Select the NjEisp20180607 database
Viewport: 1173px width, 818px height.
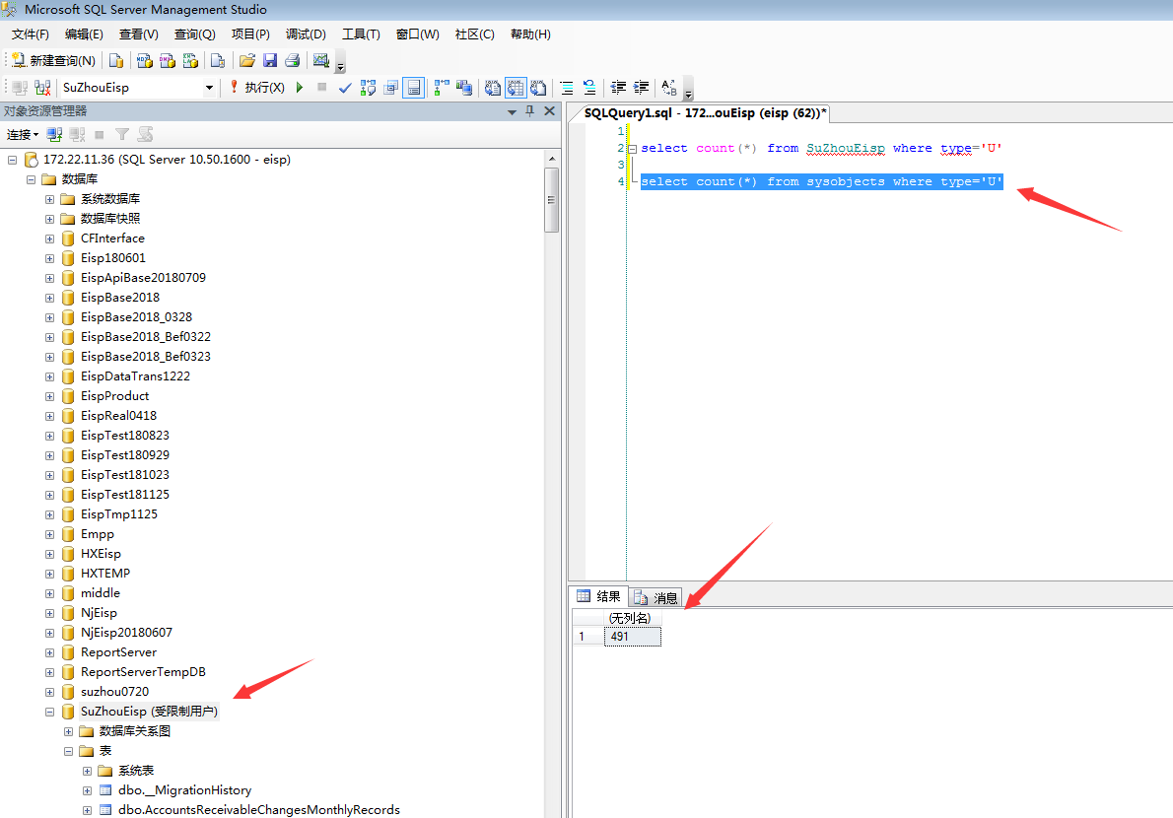pyautogui.click(x=126, y=633)
